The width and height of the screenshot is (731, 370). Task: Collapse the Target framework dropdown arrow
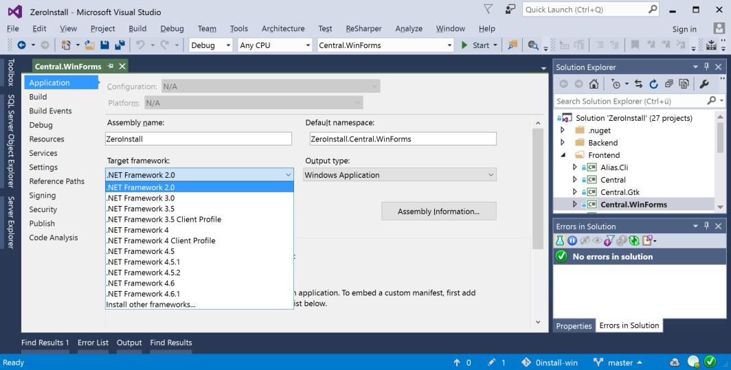[x=288, y=175]
